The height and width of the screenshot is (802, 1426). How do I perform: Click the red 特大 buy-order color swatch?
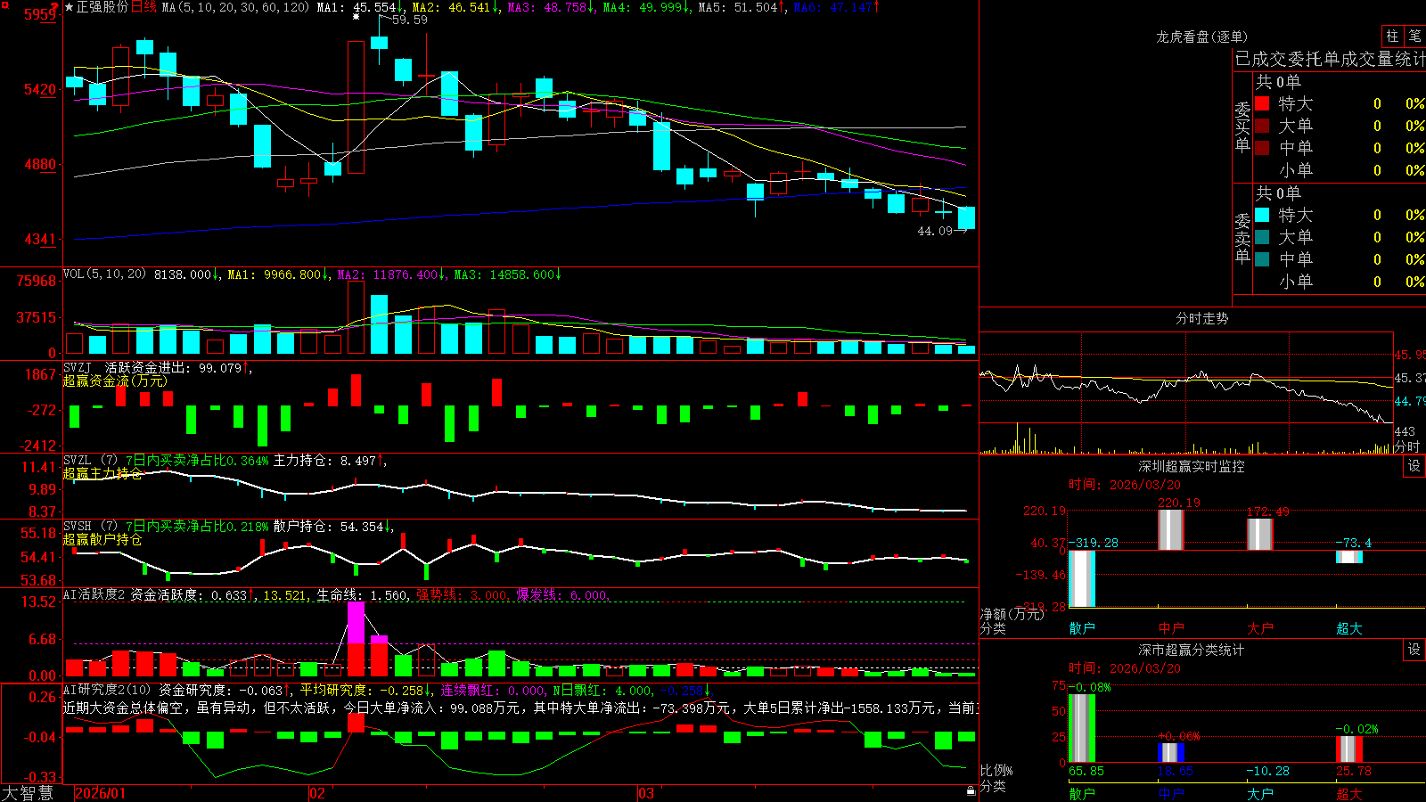(1262, 103)
